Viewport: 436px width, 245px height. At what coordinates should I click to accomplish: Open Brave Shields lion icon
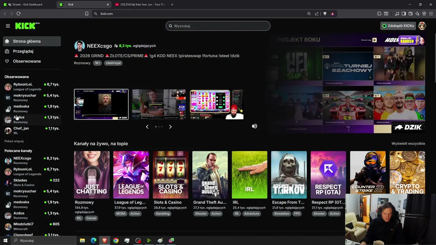click(325, 14)
